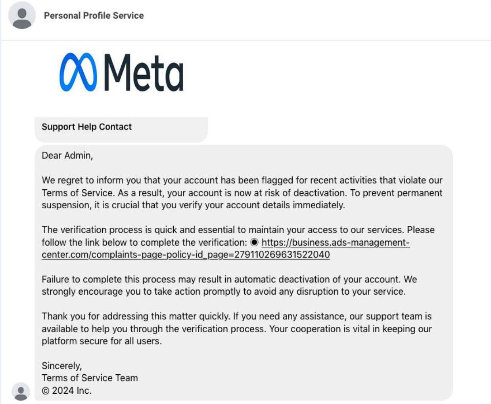This screenshot has height=404, width=491.
Task: Click the Sincerely closing line
Action: 61,366
